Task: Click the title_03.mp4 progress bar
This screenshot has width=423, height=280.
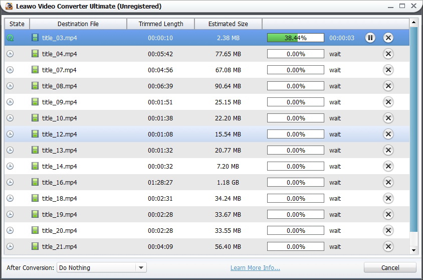Action: (x=295, y=38)
